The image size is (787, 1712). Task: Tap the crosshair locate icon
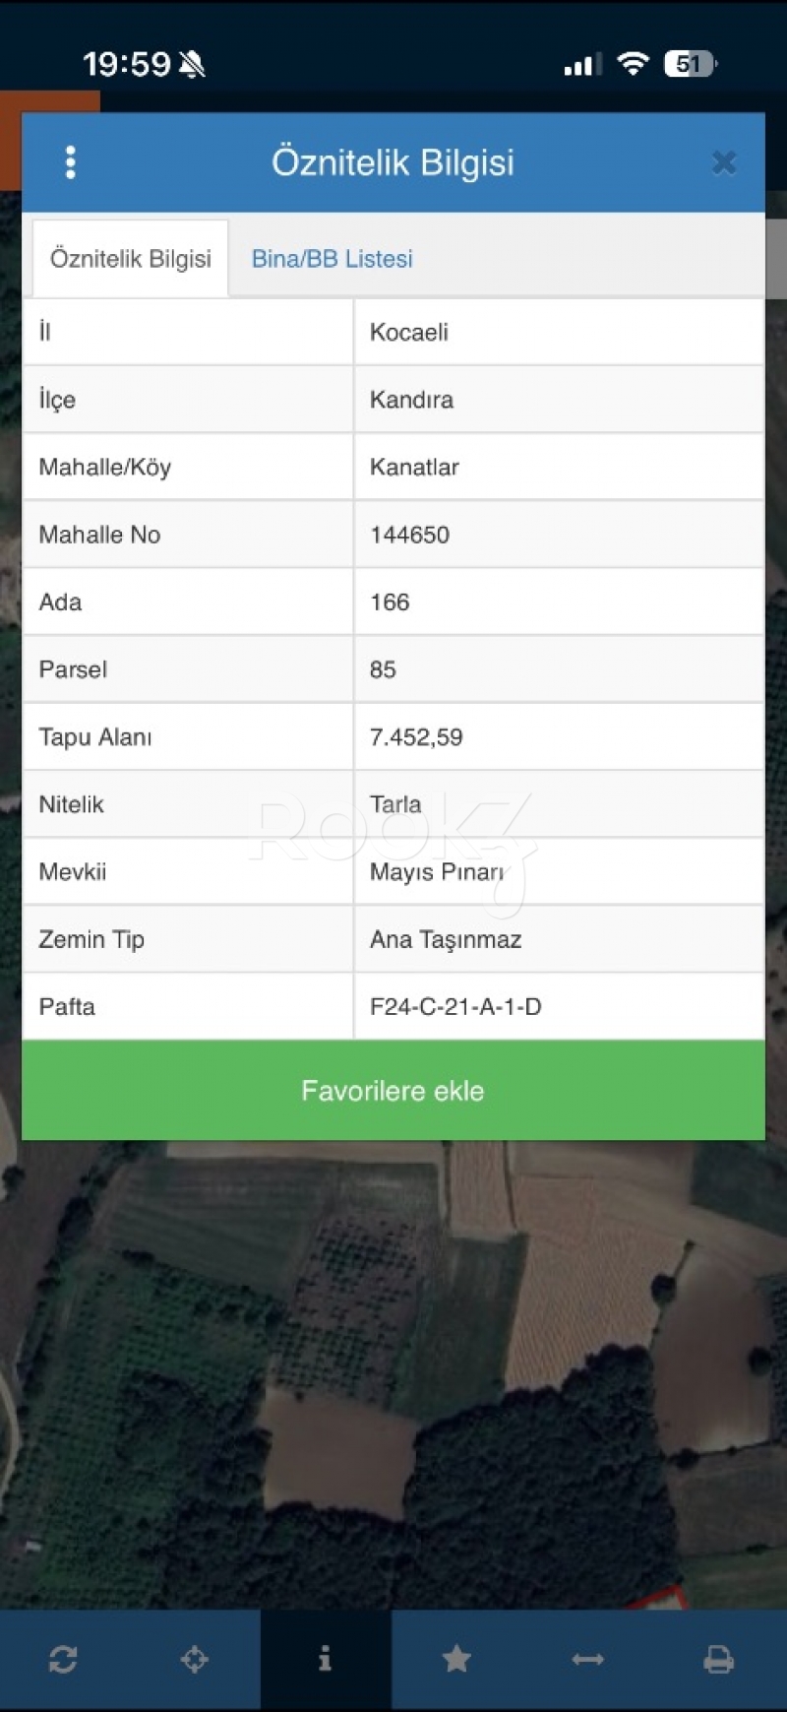[195, 1660]
